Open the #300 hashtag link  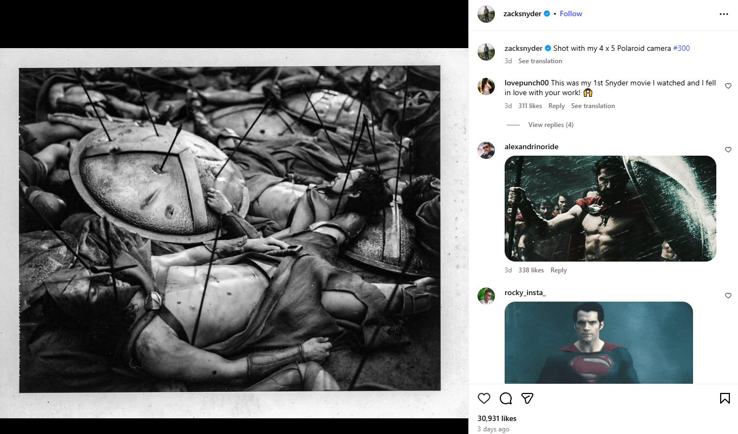click(681, 48)
